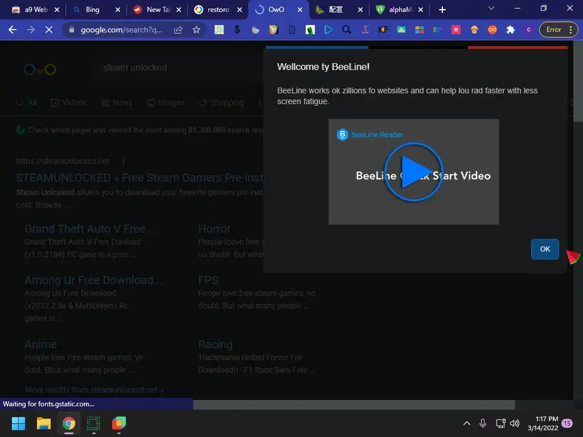The height and width of the screenshot is (437, 583).
Task: Open the document page extension icon
Action: [292, 30]
